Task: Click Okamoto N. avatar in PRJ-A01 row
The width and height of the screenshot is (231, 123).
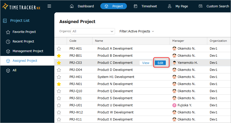Action: click(174, 49)
